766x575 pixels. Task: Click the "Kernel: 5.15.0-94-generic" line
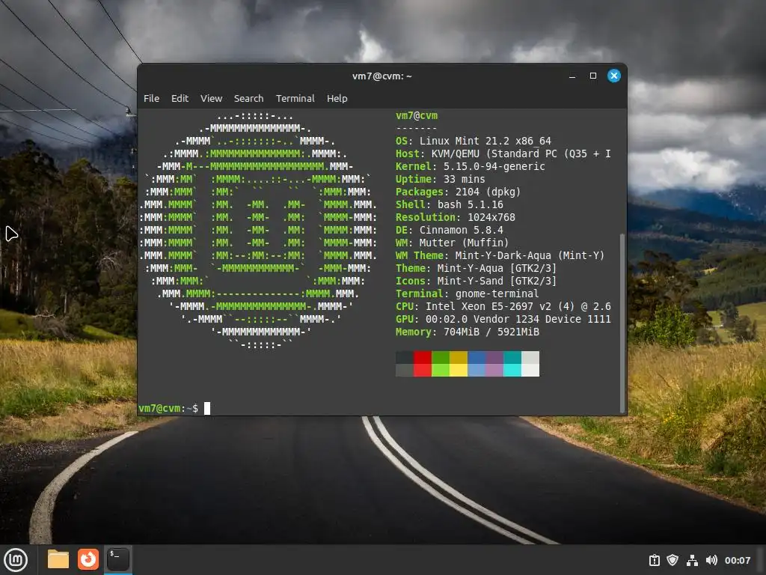pyautogui.click(x=470, y=166)
